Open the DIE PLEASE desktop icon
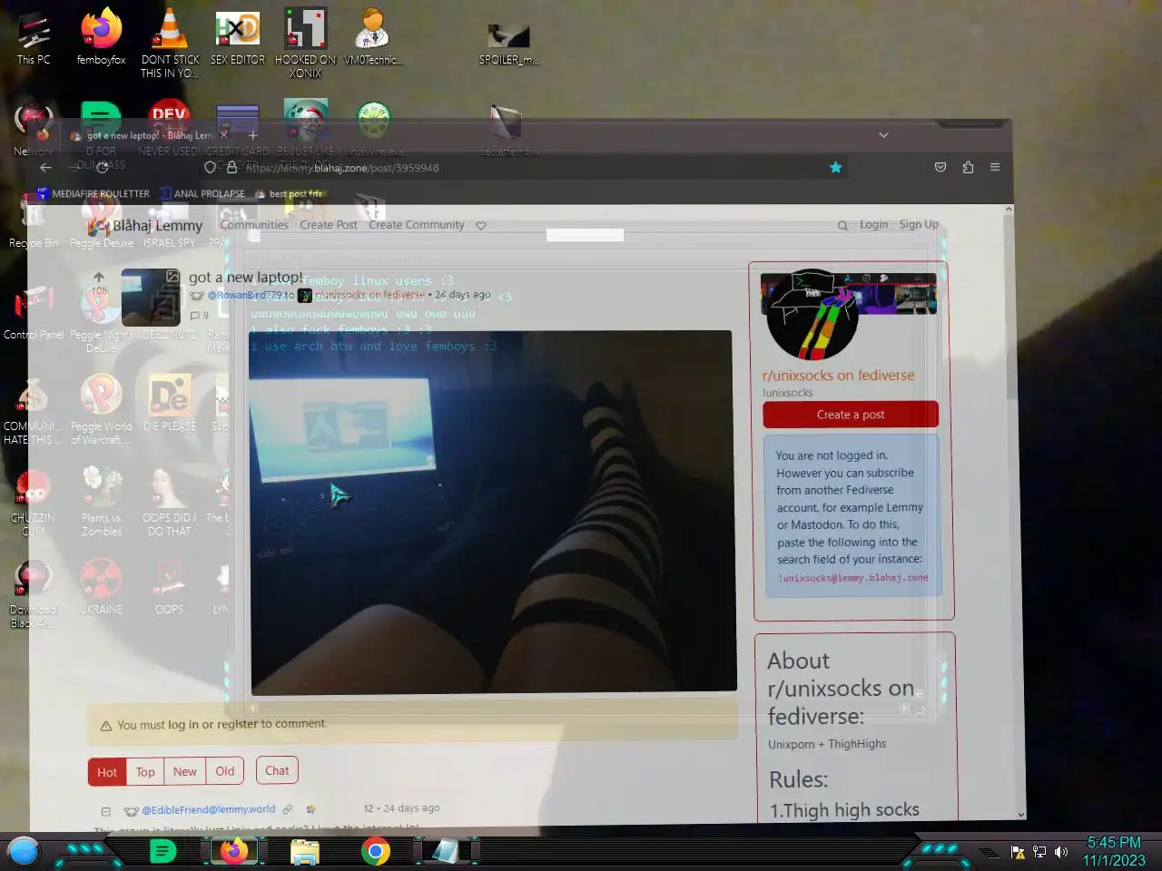 169,402
